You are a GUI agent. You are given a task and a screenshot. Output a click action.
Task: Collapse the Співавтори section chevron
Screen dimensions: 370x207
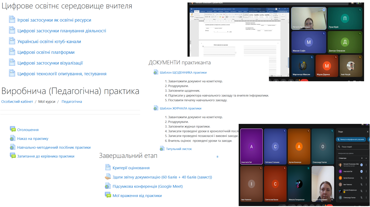click(366, 158)
